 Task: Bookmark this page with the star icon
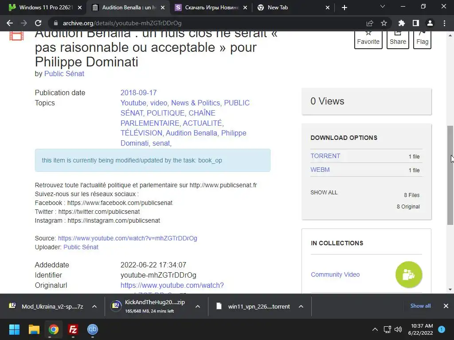384,23
